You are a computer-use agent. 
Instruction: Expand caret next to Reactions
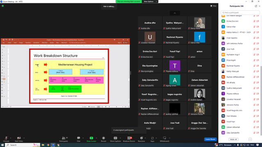145,138
